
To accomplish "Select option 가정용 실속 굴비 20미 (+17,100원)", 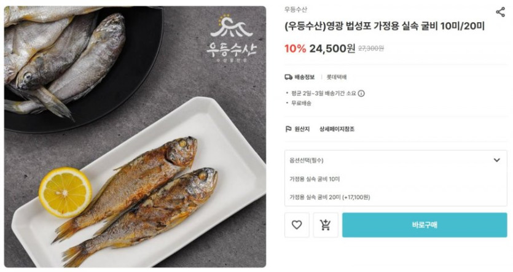I will tap(329, 197).
